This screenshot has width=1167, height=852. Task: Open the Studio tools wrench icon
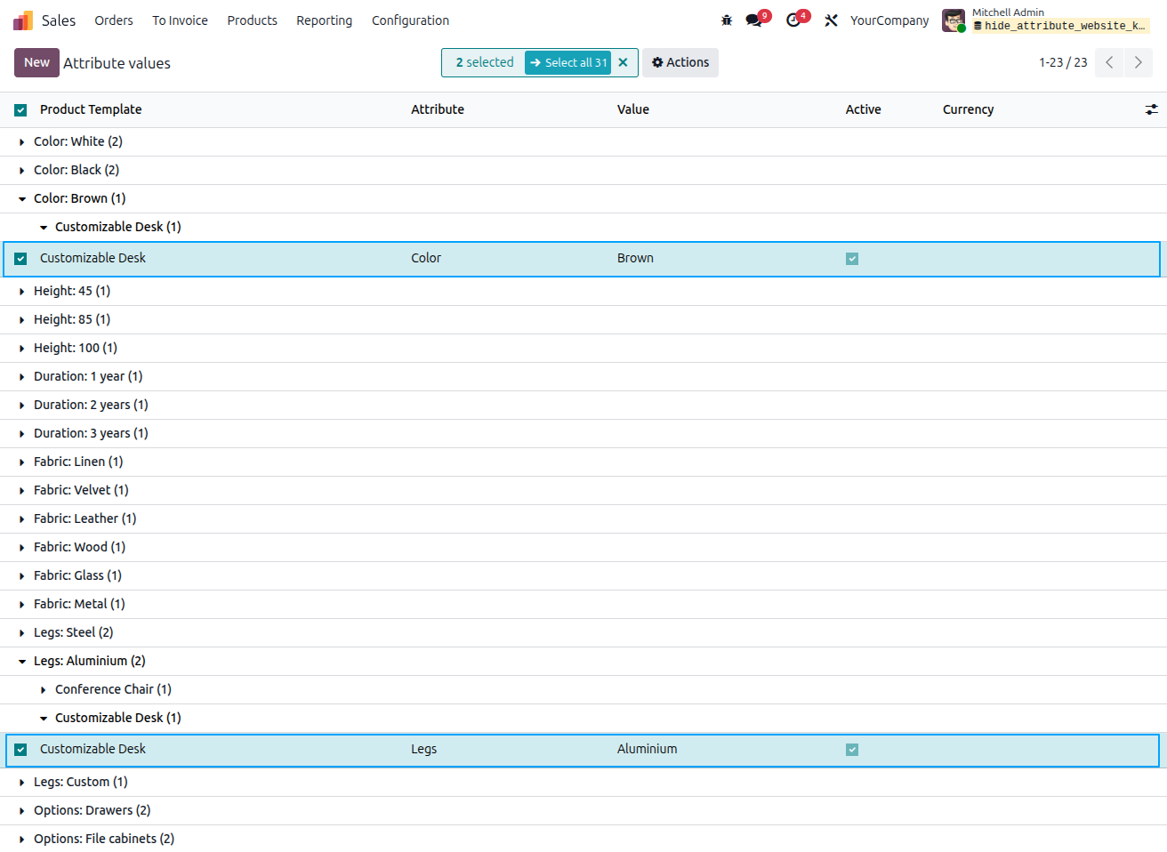831,20
